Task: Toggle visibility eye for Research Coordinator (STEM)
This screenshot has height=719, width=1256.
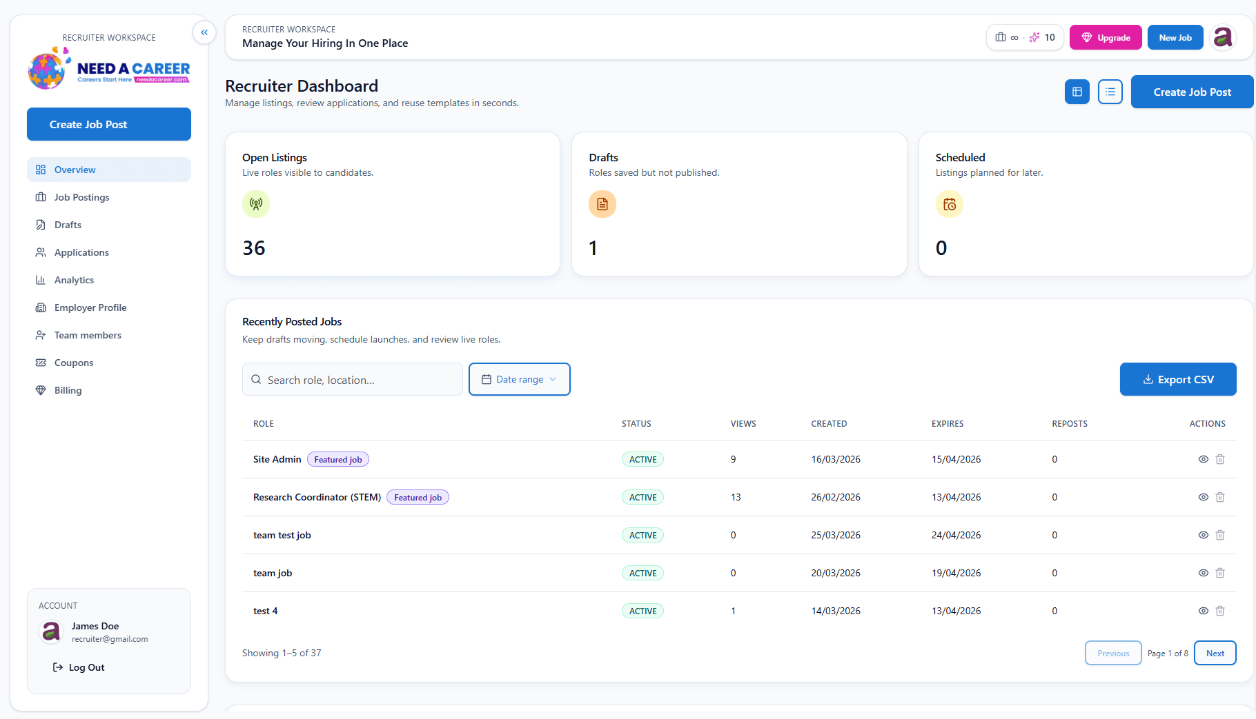Action: click(1204, 496)
